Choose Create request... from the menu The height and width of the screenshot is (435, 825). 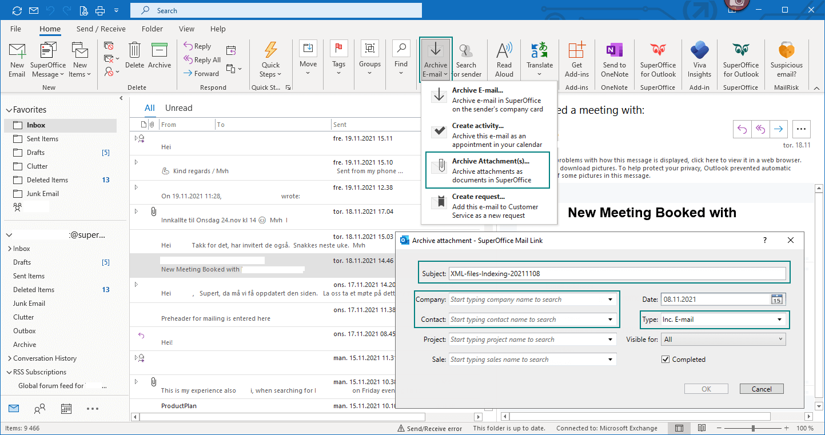(x=489, y=206)
